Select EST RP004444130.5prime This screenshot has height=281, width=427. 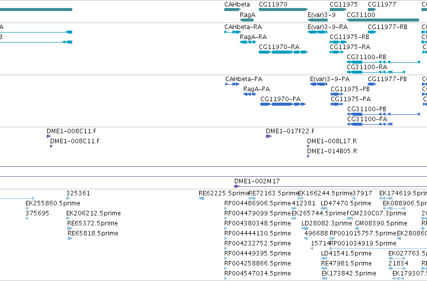point(225,238)
